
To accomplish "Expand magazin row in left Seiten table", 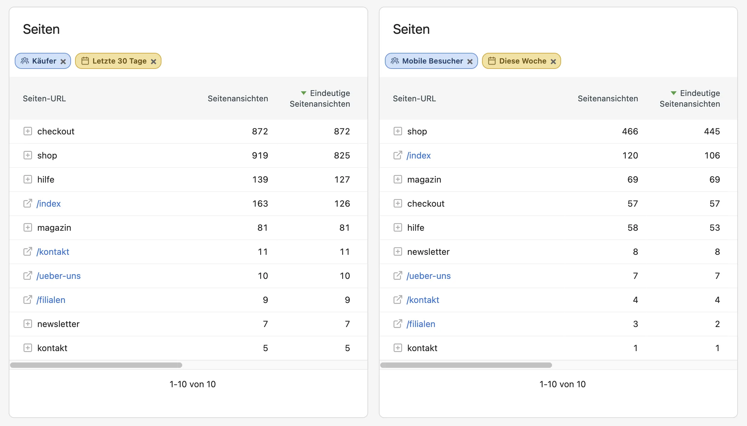I will (x=28, y=227).
